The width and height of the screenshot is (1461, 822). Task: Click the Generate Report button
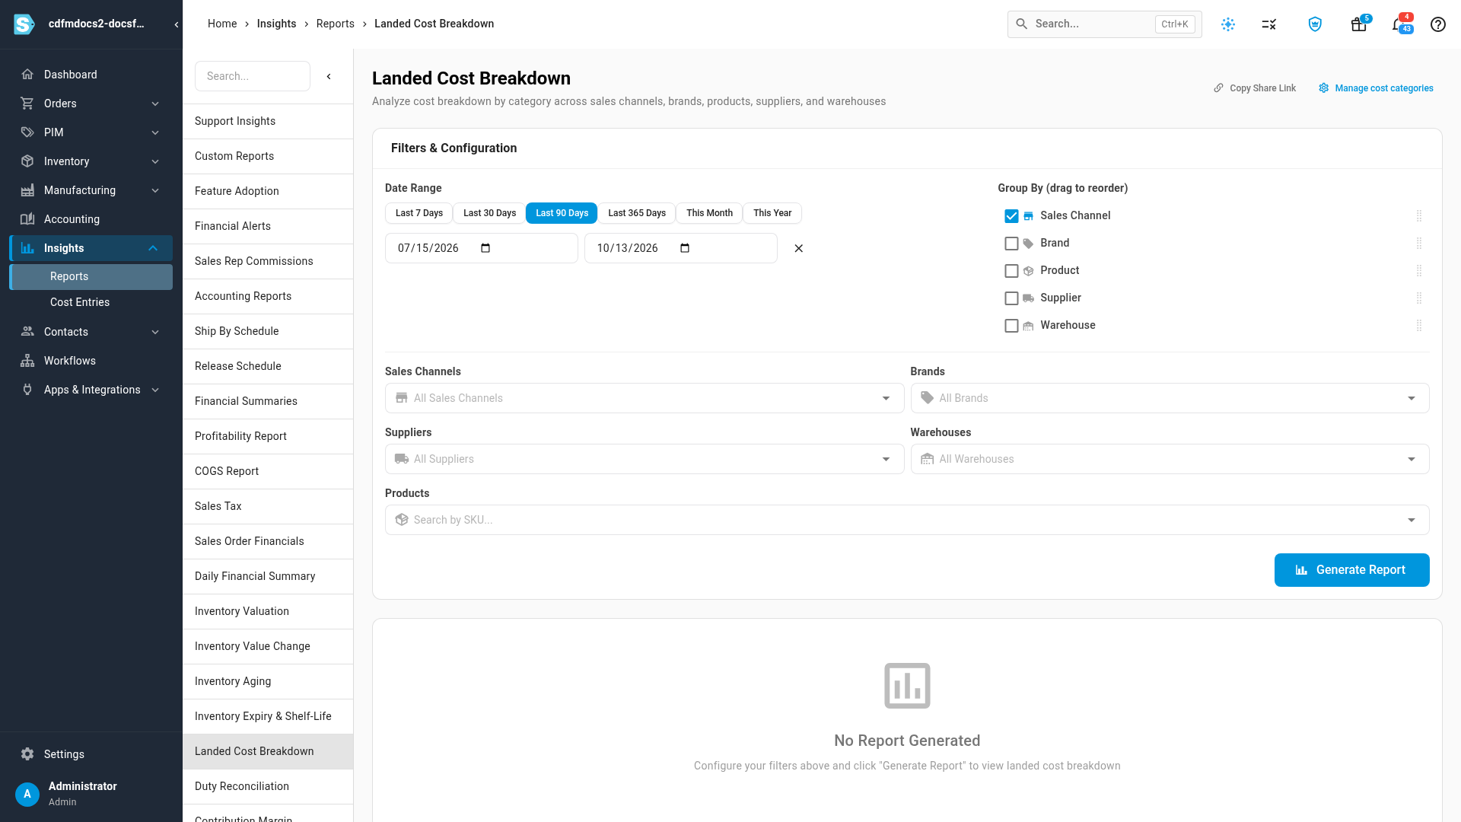[1351, 570]
